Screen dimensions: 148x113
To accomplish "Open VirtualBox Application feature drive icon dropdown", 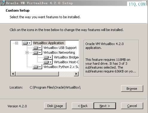I will pyautogui.click(x=27, y=43).
